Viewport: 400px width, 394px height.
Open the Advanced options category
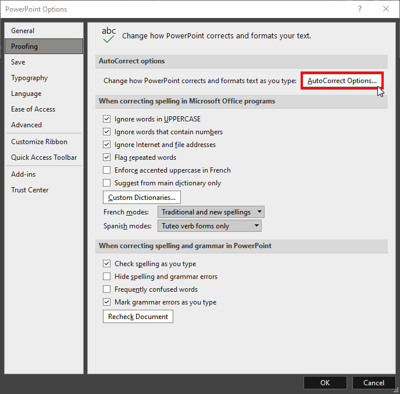(x=44, y=125)
